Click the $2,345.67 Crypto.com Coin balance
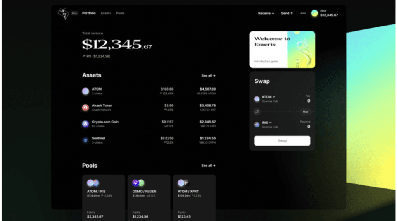 pyautogui.click(x=208, y=122)
